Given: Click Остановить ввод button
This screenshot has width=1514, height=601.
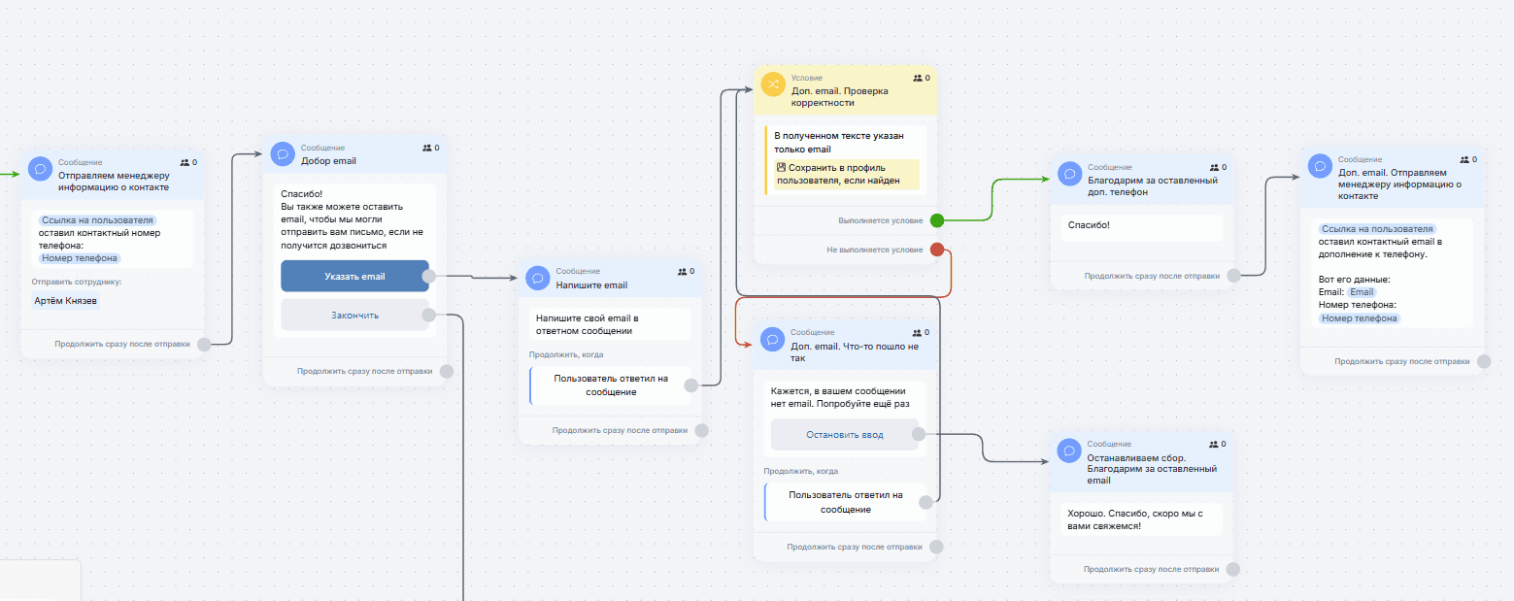Looking at the screenshot, I should coord(845,435).
